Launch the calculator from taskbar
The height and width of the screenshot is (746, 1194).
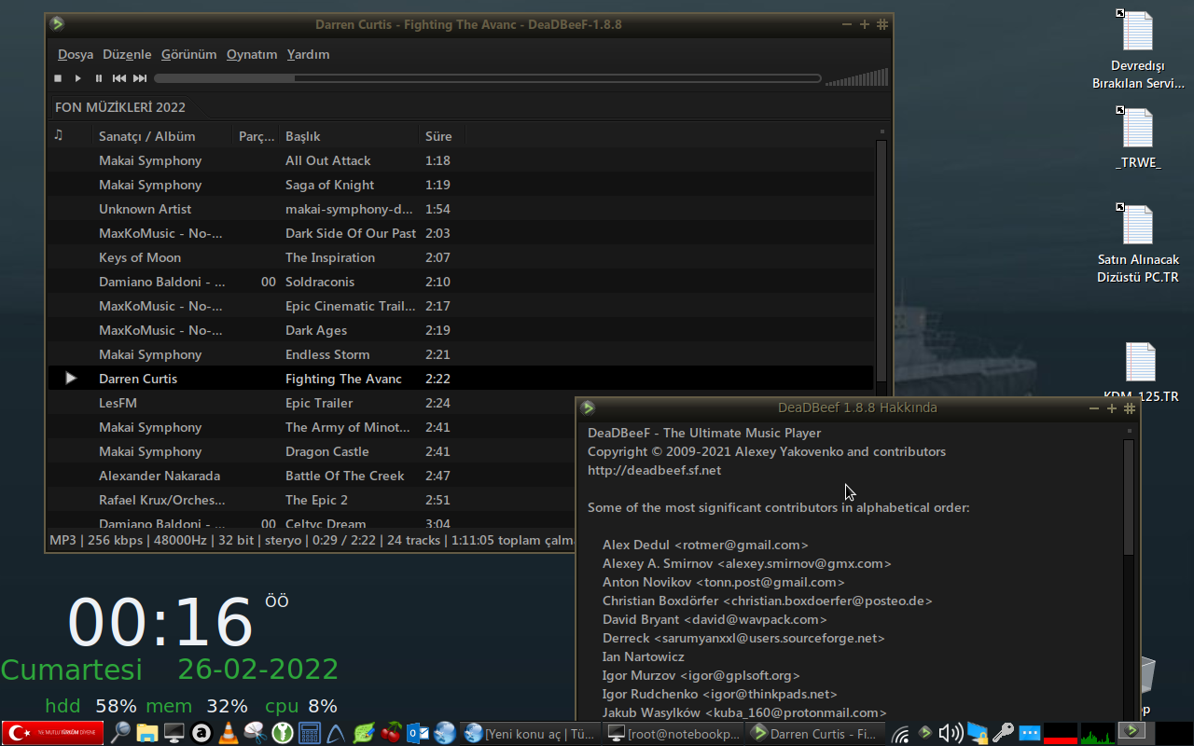pos(309,733)
